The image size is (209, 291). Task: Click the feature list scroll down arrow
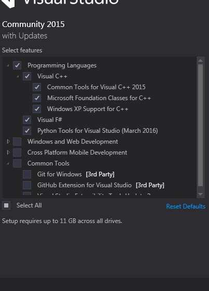coord(200,195)
